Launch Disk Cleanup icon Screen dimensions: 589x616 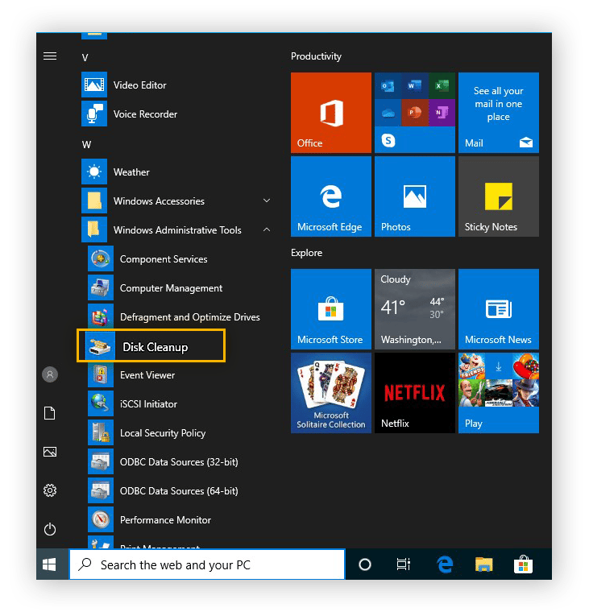point(100,346)
